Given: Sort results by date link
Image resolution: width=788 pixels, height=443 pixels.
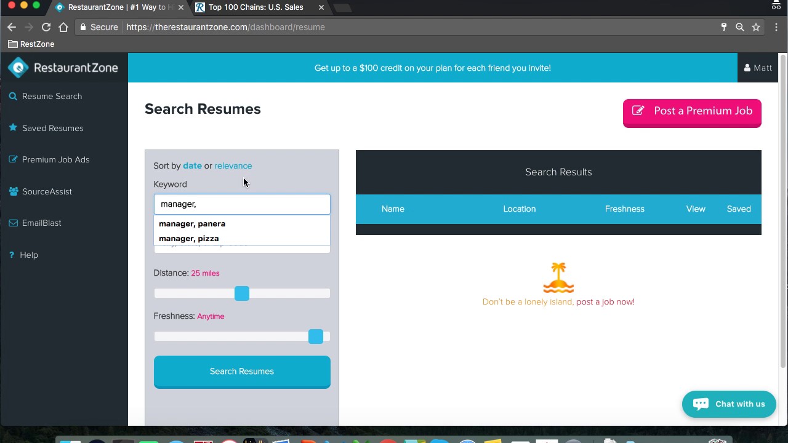Looking at the screenshot, I should click(x=192, y=166).
